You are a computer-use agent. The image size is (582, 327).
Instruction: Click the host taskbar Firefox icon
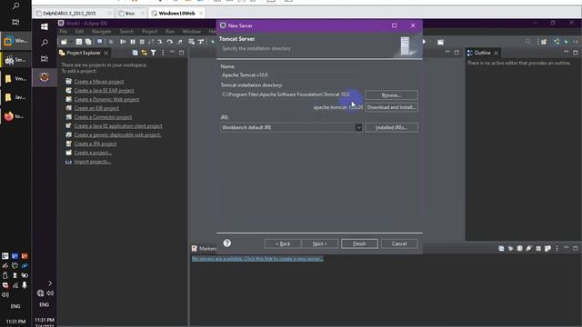coord(8,116)
